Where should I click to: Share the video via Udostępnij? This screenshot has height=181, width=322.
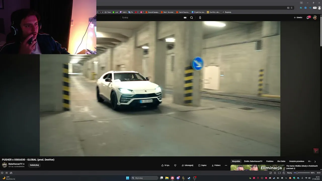187,165
